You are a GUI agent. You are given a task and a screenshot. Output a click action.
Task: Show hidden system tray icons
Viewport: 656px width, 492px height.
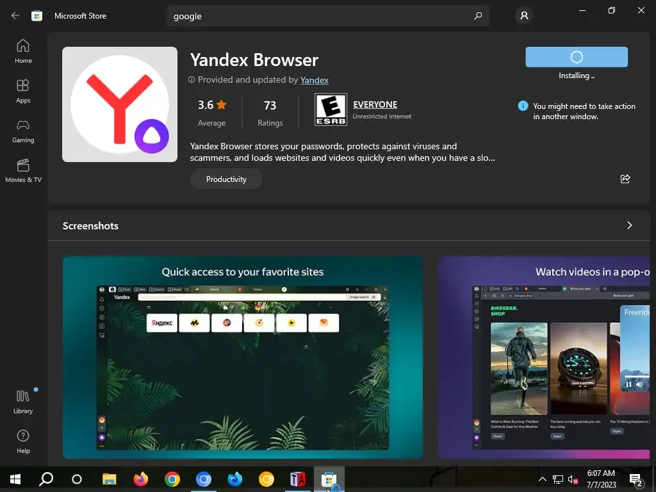pyautogui.click(x=542, y=479)
